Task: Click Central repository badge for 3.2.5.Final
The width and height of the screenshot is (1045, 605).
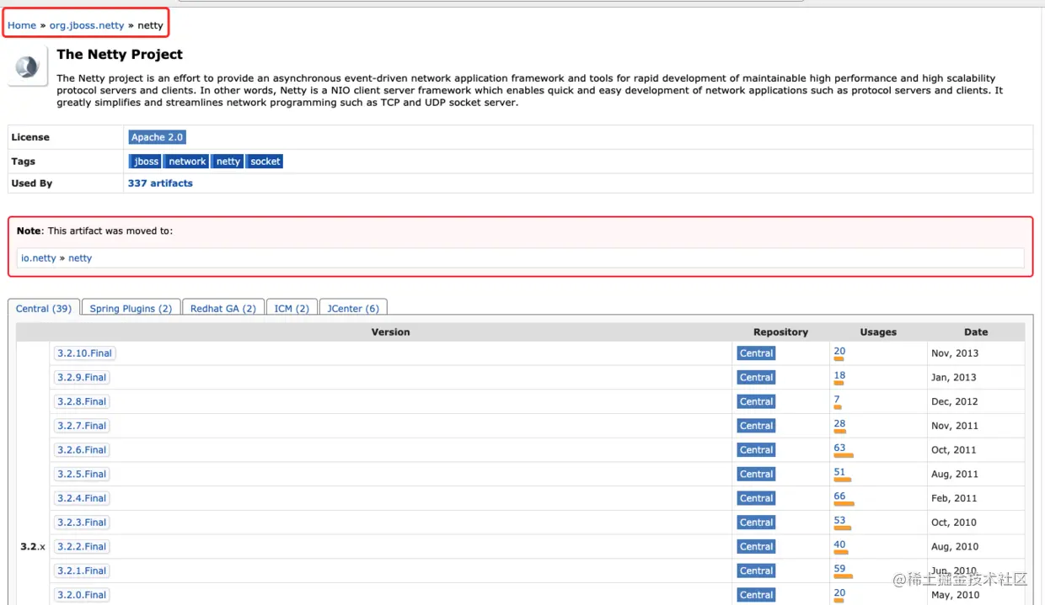Action: (x=756, y=475)
